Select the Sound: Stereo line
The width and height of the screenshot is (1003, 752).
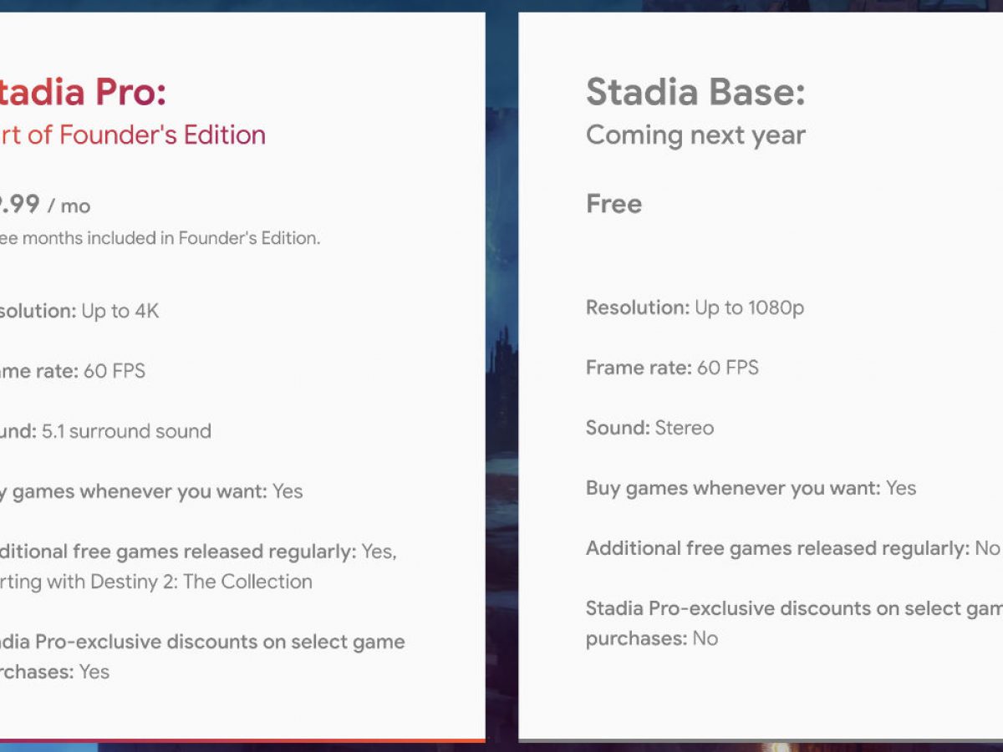coord(649,428)
